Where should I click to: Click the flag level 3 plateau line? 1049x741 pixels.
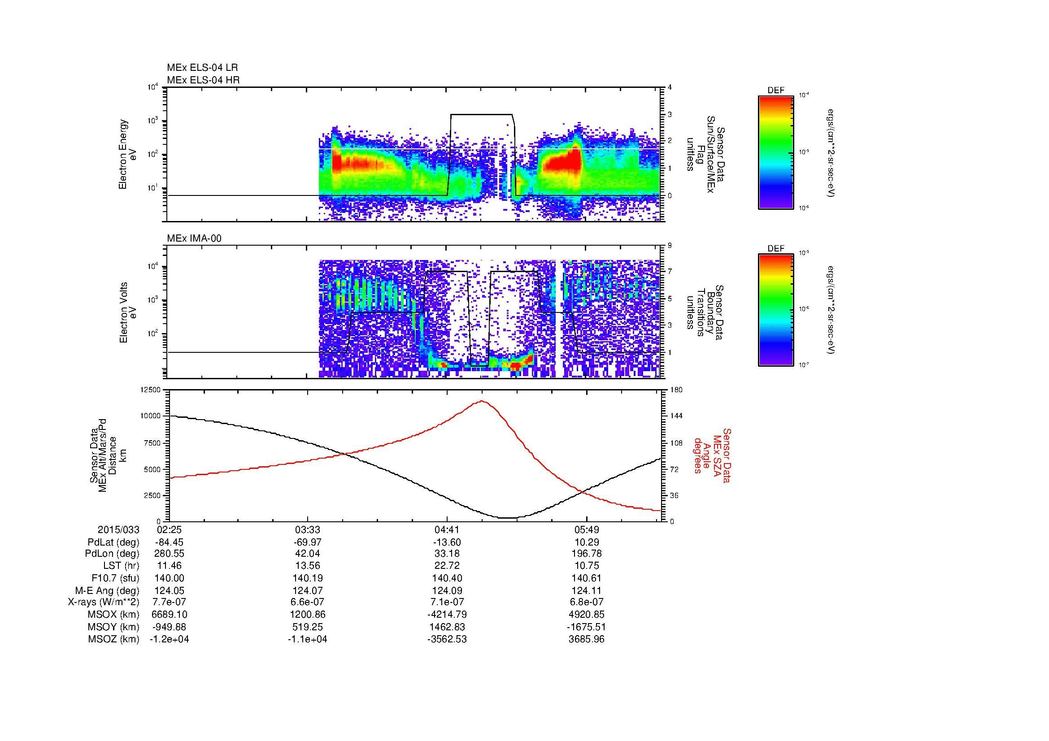coord(482,115)
